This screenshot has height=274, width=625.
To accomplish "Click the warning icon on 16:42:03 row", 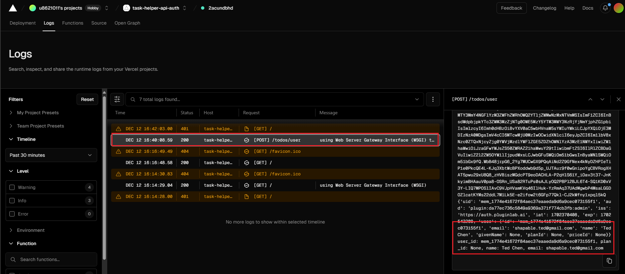I will coord(118,129).
